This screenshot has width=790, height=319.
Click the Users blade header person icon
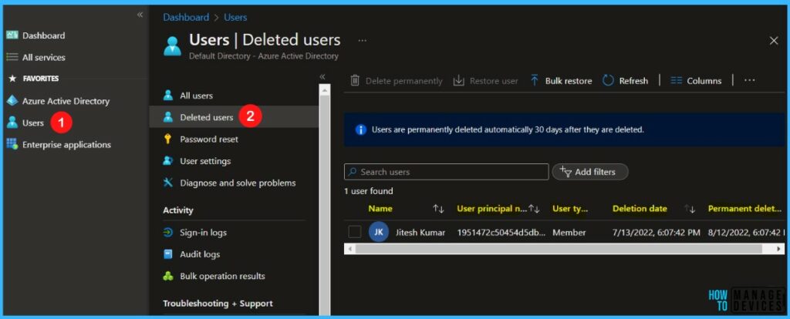click(x=173, y=45)
